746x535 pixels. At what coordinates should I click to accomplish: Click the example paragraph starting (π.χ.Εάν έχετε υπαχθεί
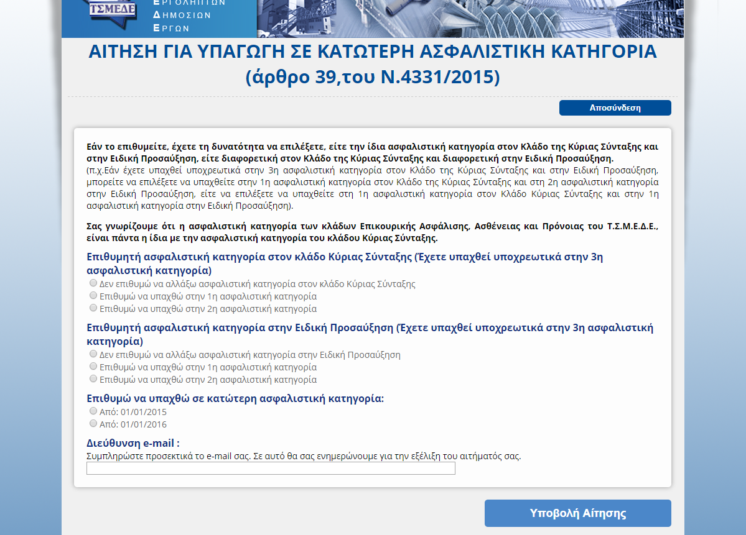pyautogui.click(x=373, y=188)
